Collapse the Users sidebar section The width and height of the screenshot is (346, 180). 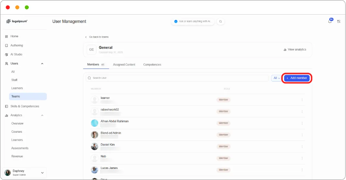coord(42,64)
